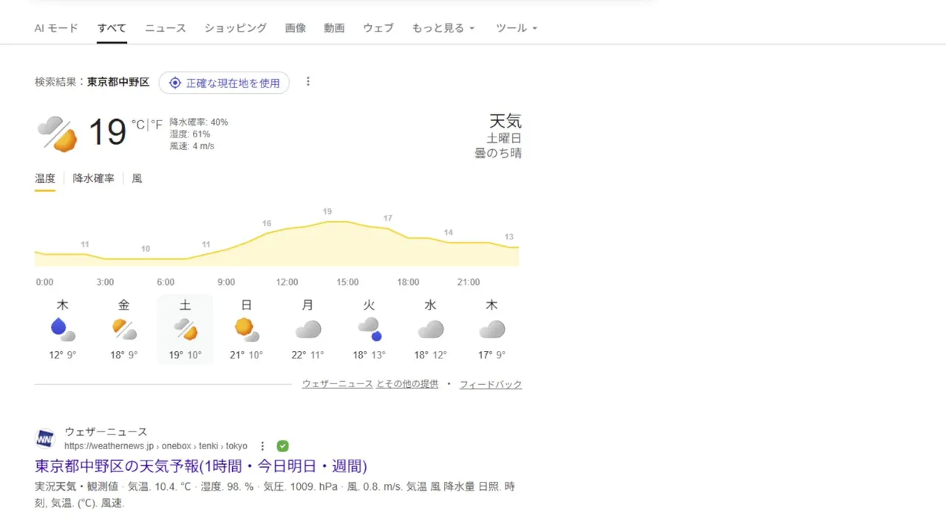946x532 pixels.
Task: Click the 21:00 time label
Action: coord(469,282)
